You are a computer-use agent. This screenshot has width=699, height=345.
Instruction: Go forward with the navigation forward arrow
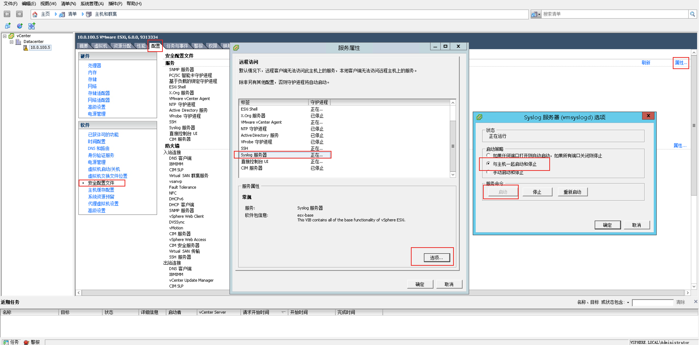coord(19,14)
